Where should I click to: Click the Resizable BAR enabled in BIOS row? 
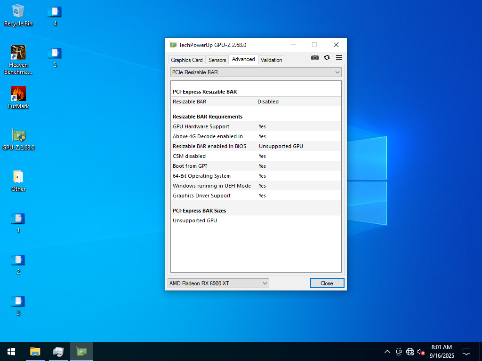256,146
